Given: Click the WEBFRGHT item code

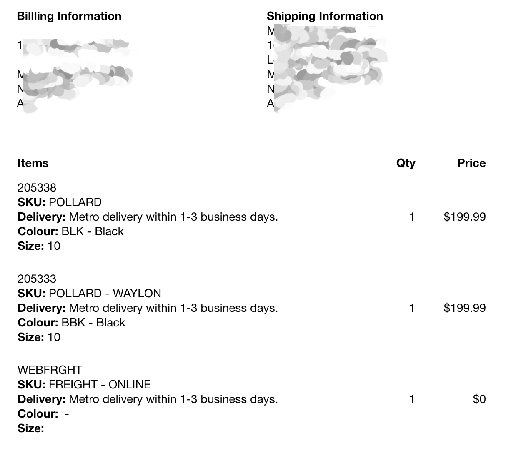Looking at the screenshot, I should tap(50, 370).
